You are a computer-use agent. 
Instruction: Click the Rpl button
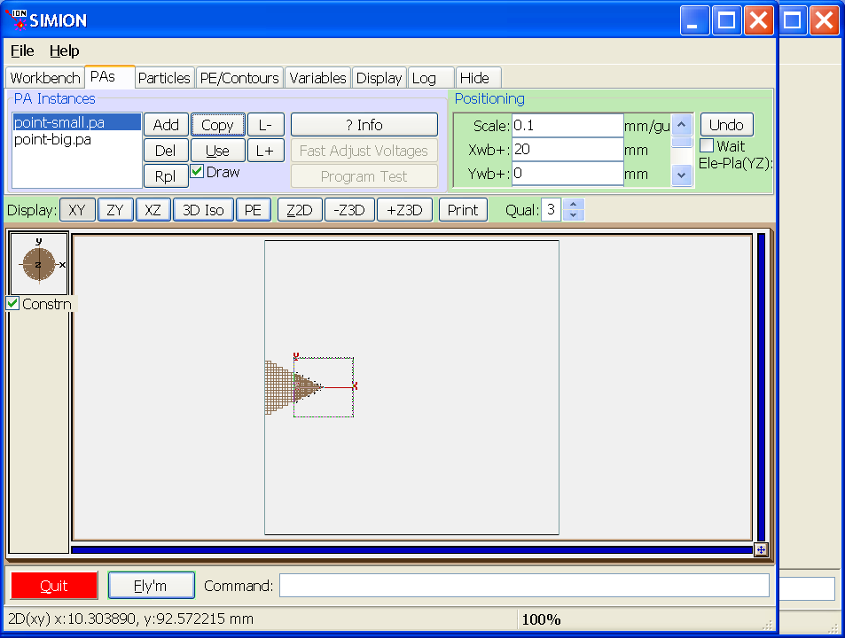point(166,176)
